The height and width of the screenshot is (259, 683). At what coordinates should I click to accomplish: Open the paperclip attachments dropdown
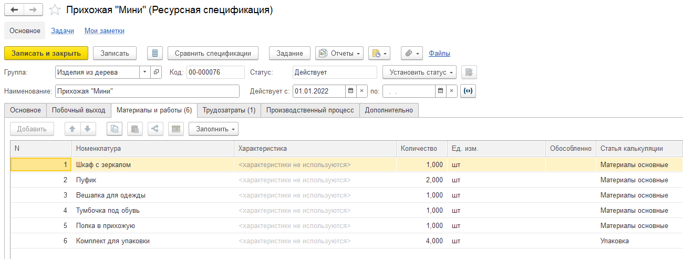(x=412, y=53)
